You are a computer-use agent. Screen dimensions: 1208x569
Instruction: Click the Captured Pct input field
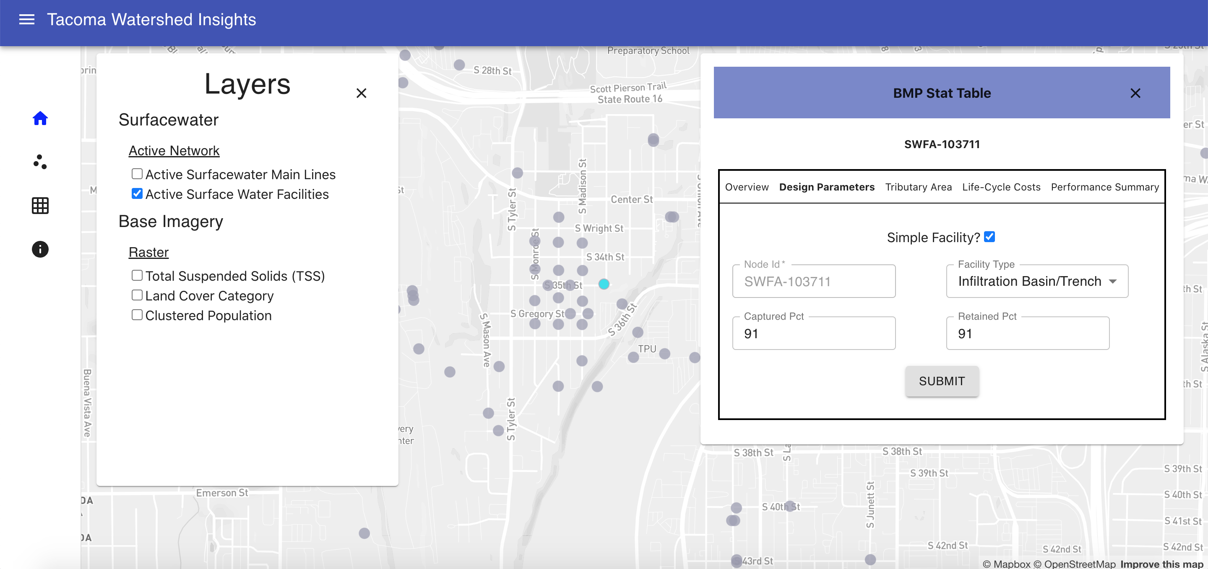pyautogui.click(x=814, y=334)
